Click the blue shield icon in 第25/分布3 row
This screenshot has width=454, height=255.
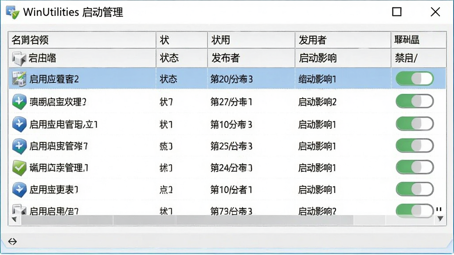pos(20,146)
